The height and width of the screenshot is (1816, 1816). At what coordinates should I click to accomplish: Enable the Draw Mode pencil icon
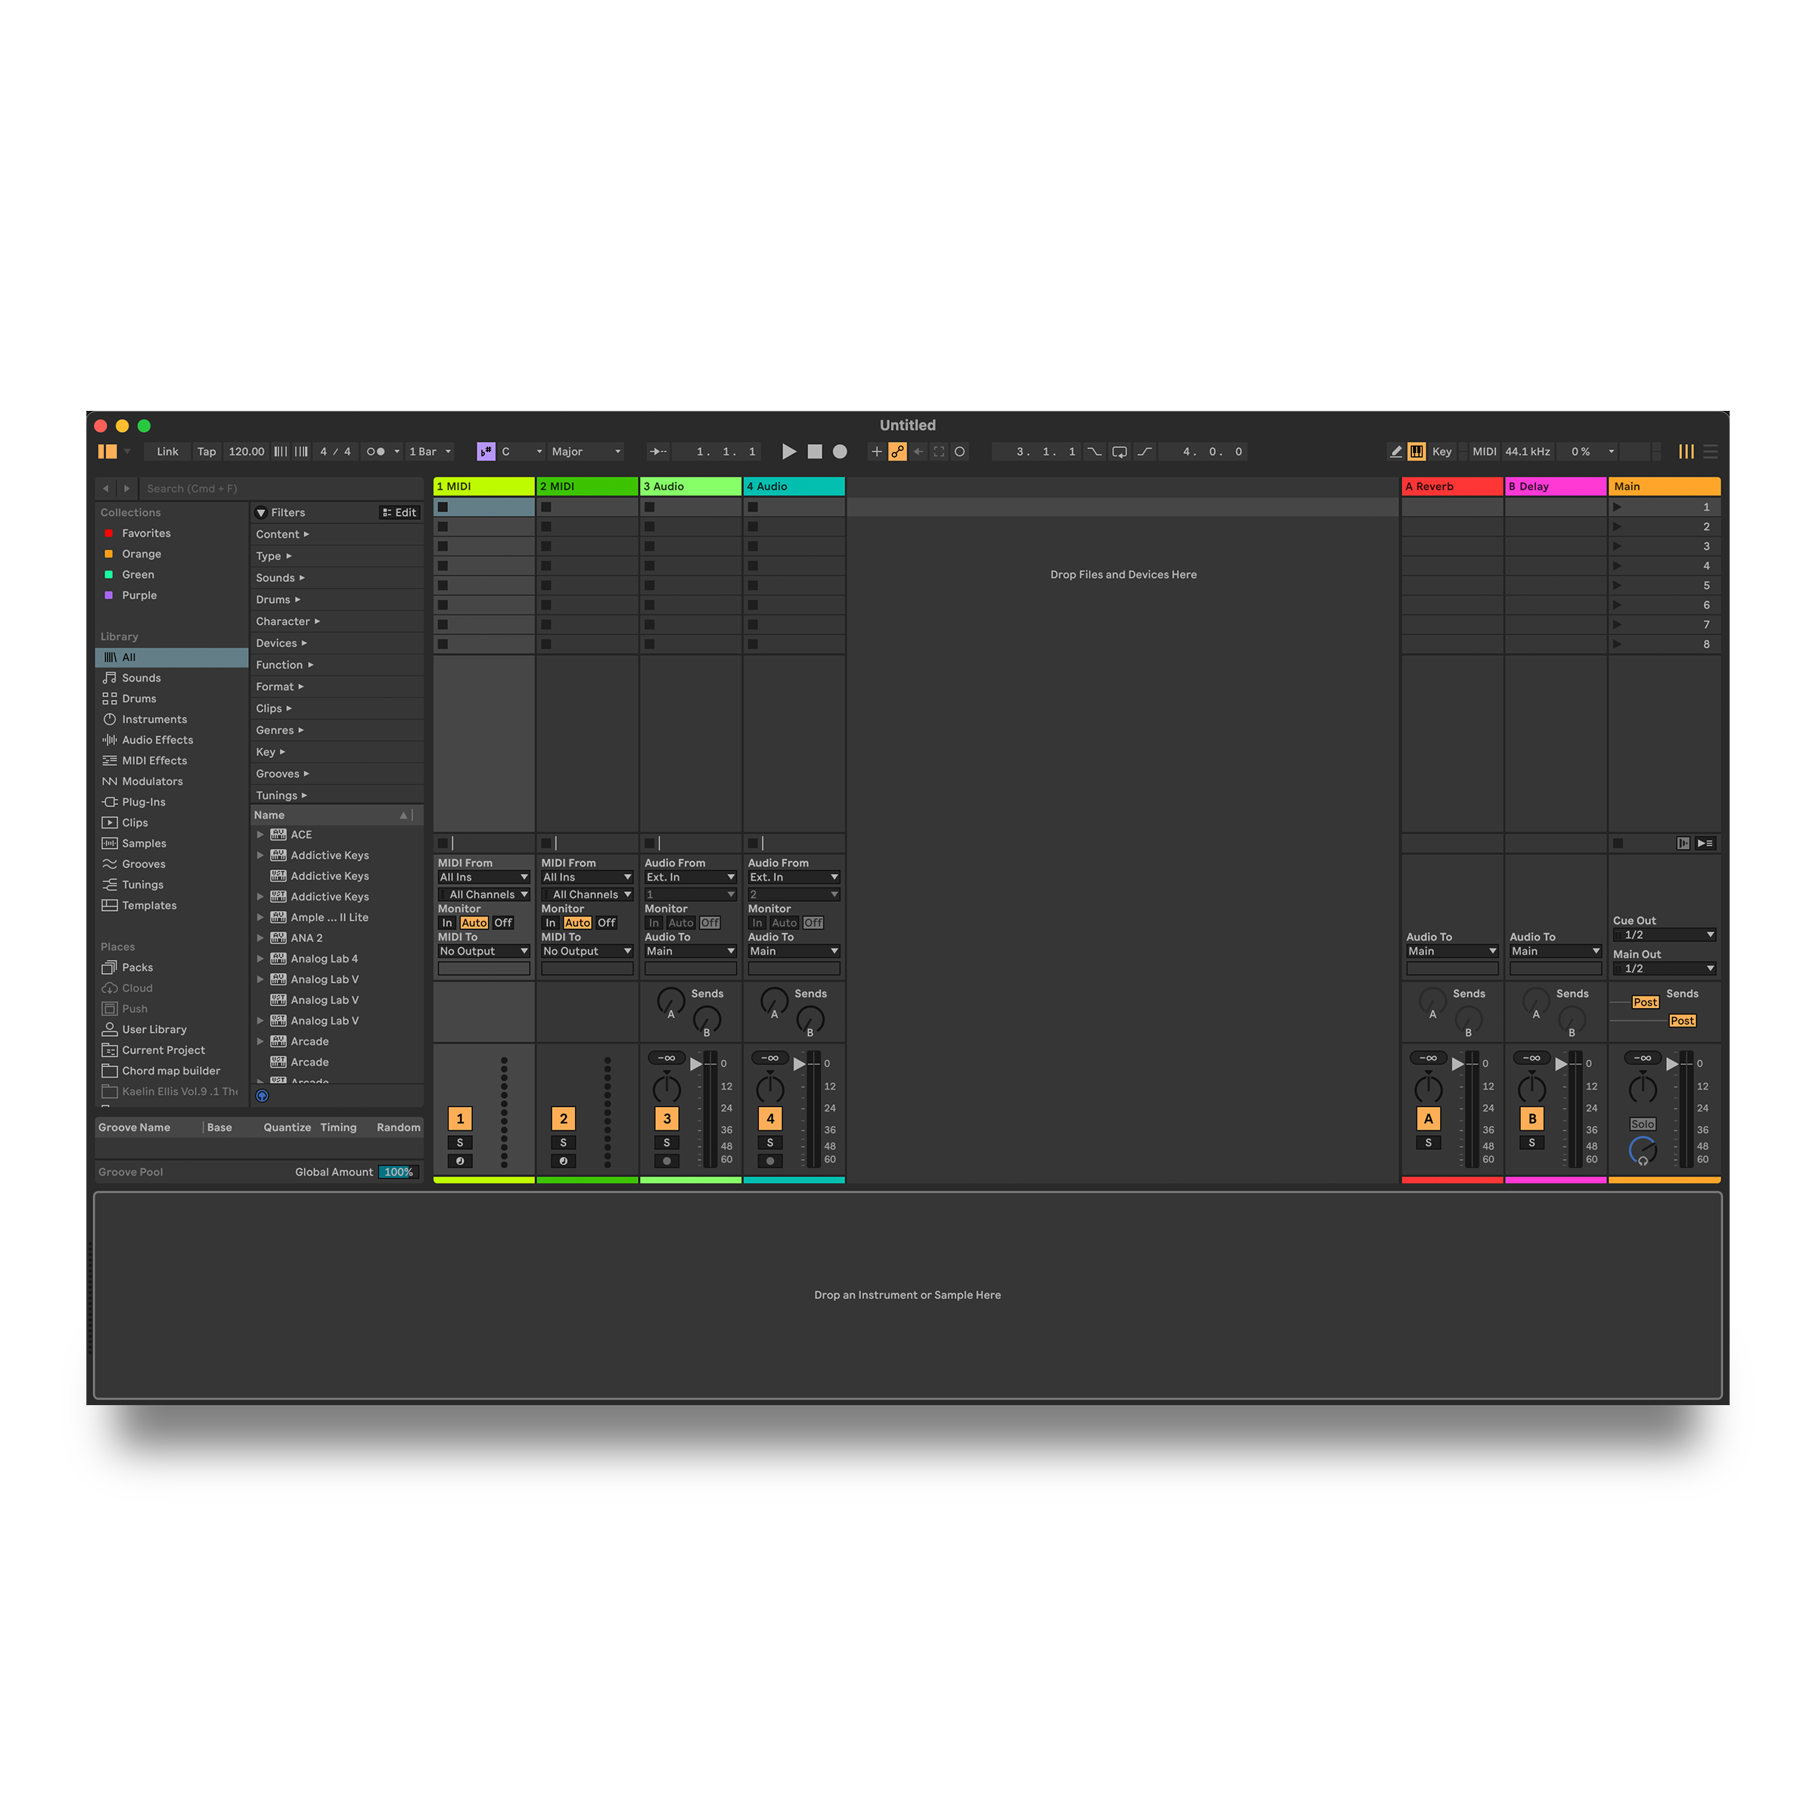coord(1396,451)
